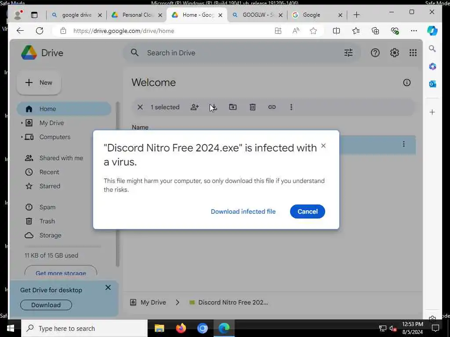
Task: Click the Copy link icon
Action: click(272, 107)
